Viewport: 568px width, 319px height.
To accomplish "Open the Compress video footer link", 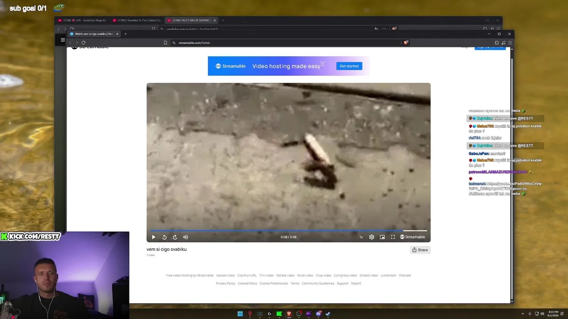I will click(x=345, y=276).
